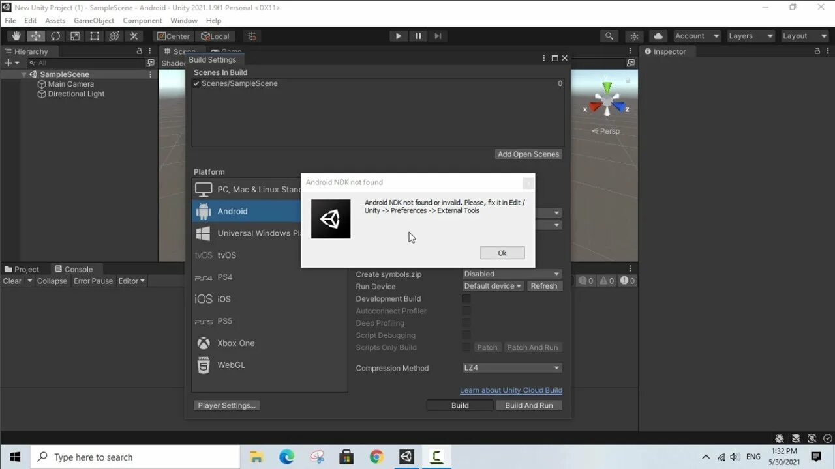Maximize the Build Settings window
The width and height of the screenshot is (835, 469).
click(x=554, y=58)
